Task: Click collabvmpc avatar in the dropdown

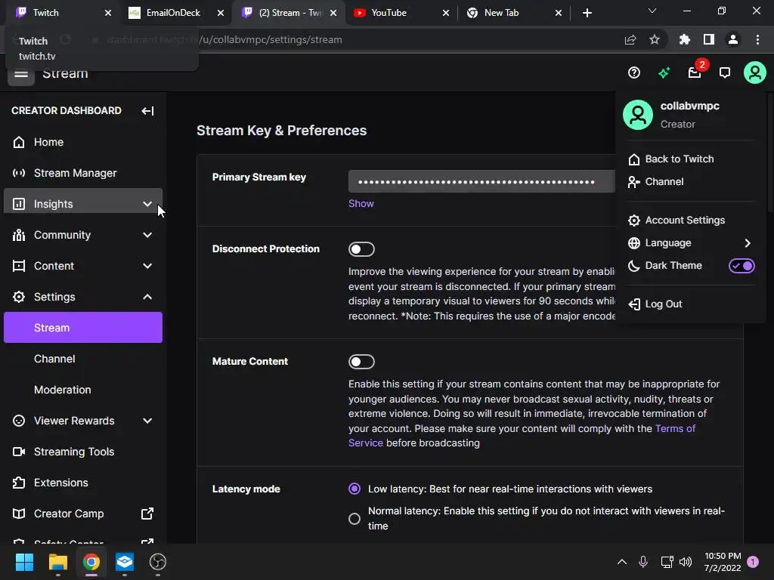Action: [638, 115]
